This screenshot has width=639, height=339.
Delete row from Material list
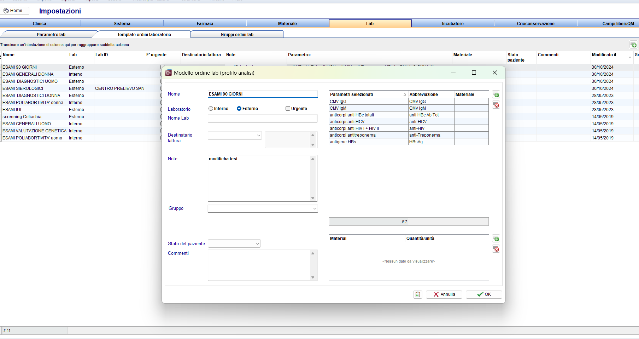point(496,249)
